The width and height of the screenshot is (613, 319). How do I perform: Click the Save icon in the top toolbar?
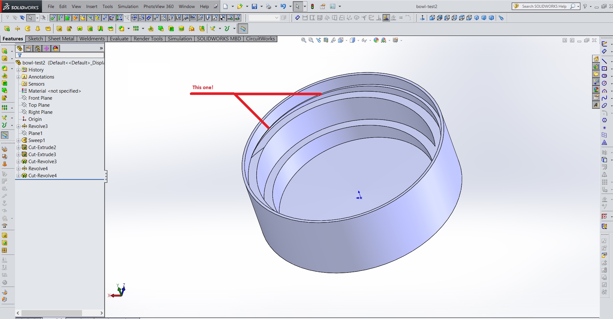click(x=254, y=6)
